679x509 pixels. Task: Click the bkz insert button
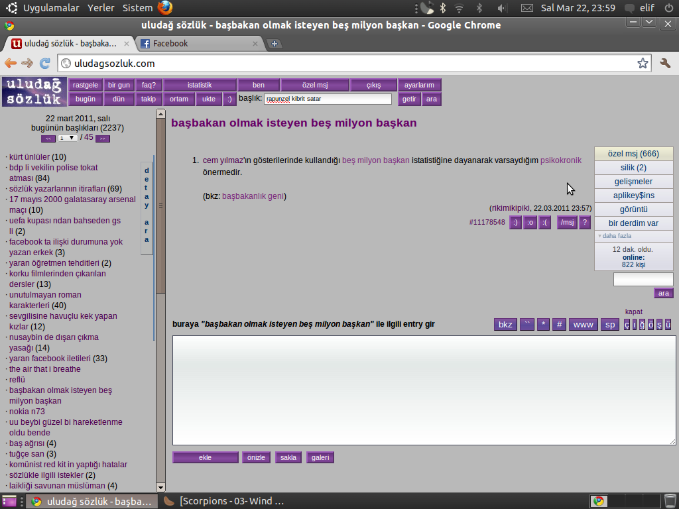pyautogui.click(x=505, y=325)
